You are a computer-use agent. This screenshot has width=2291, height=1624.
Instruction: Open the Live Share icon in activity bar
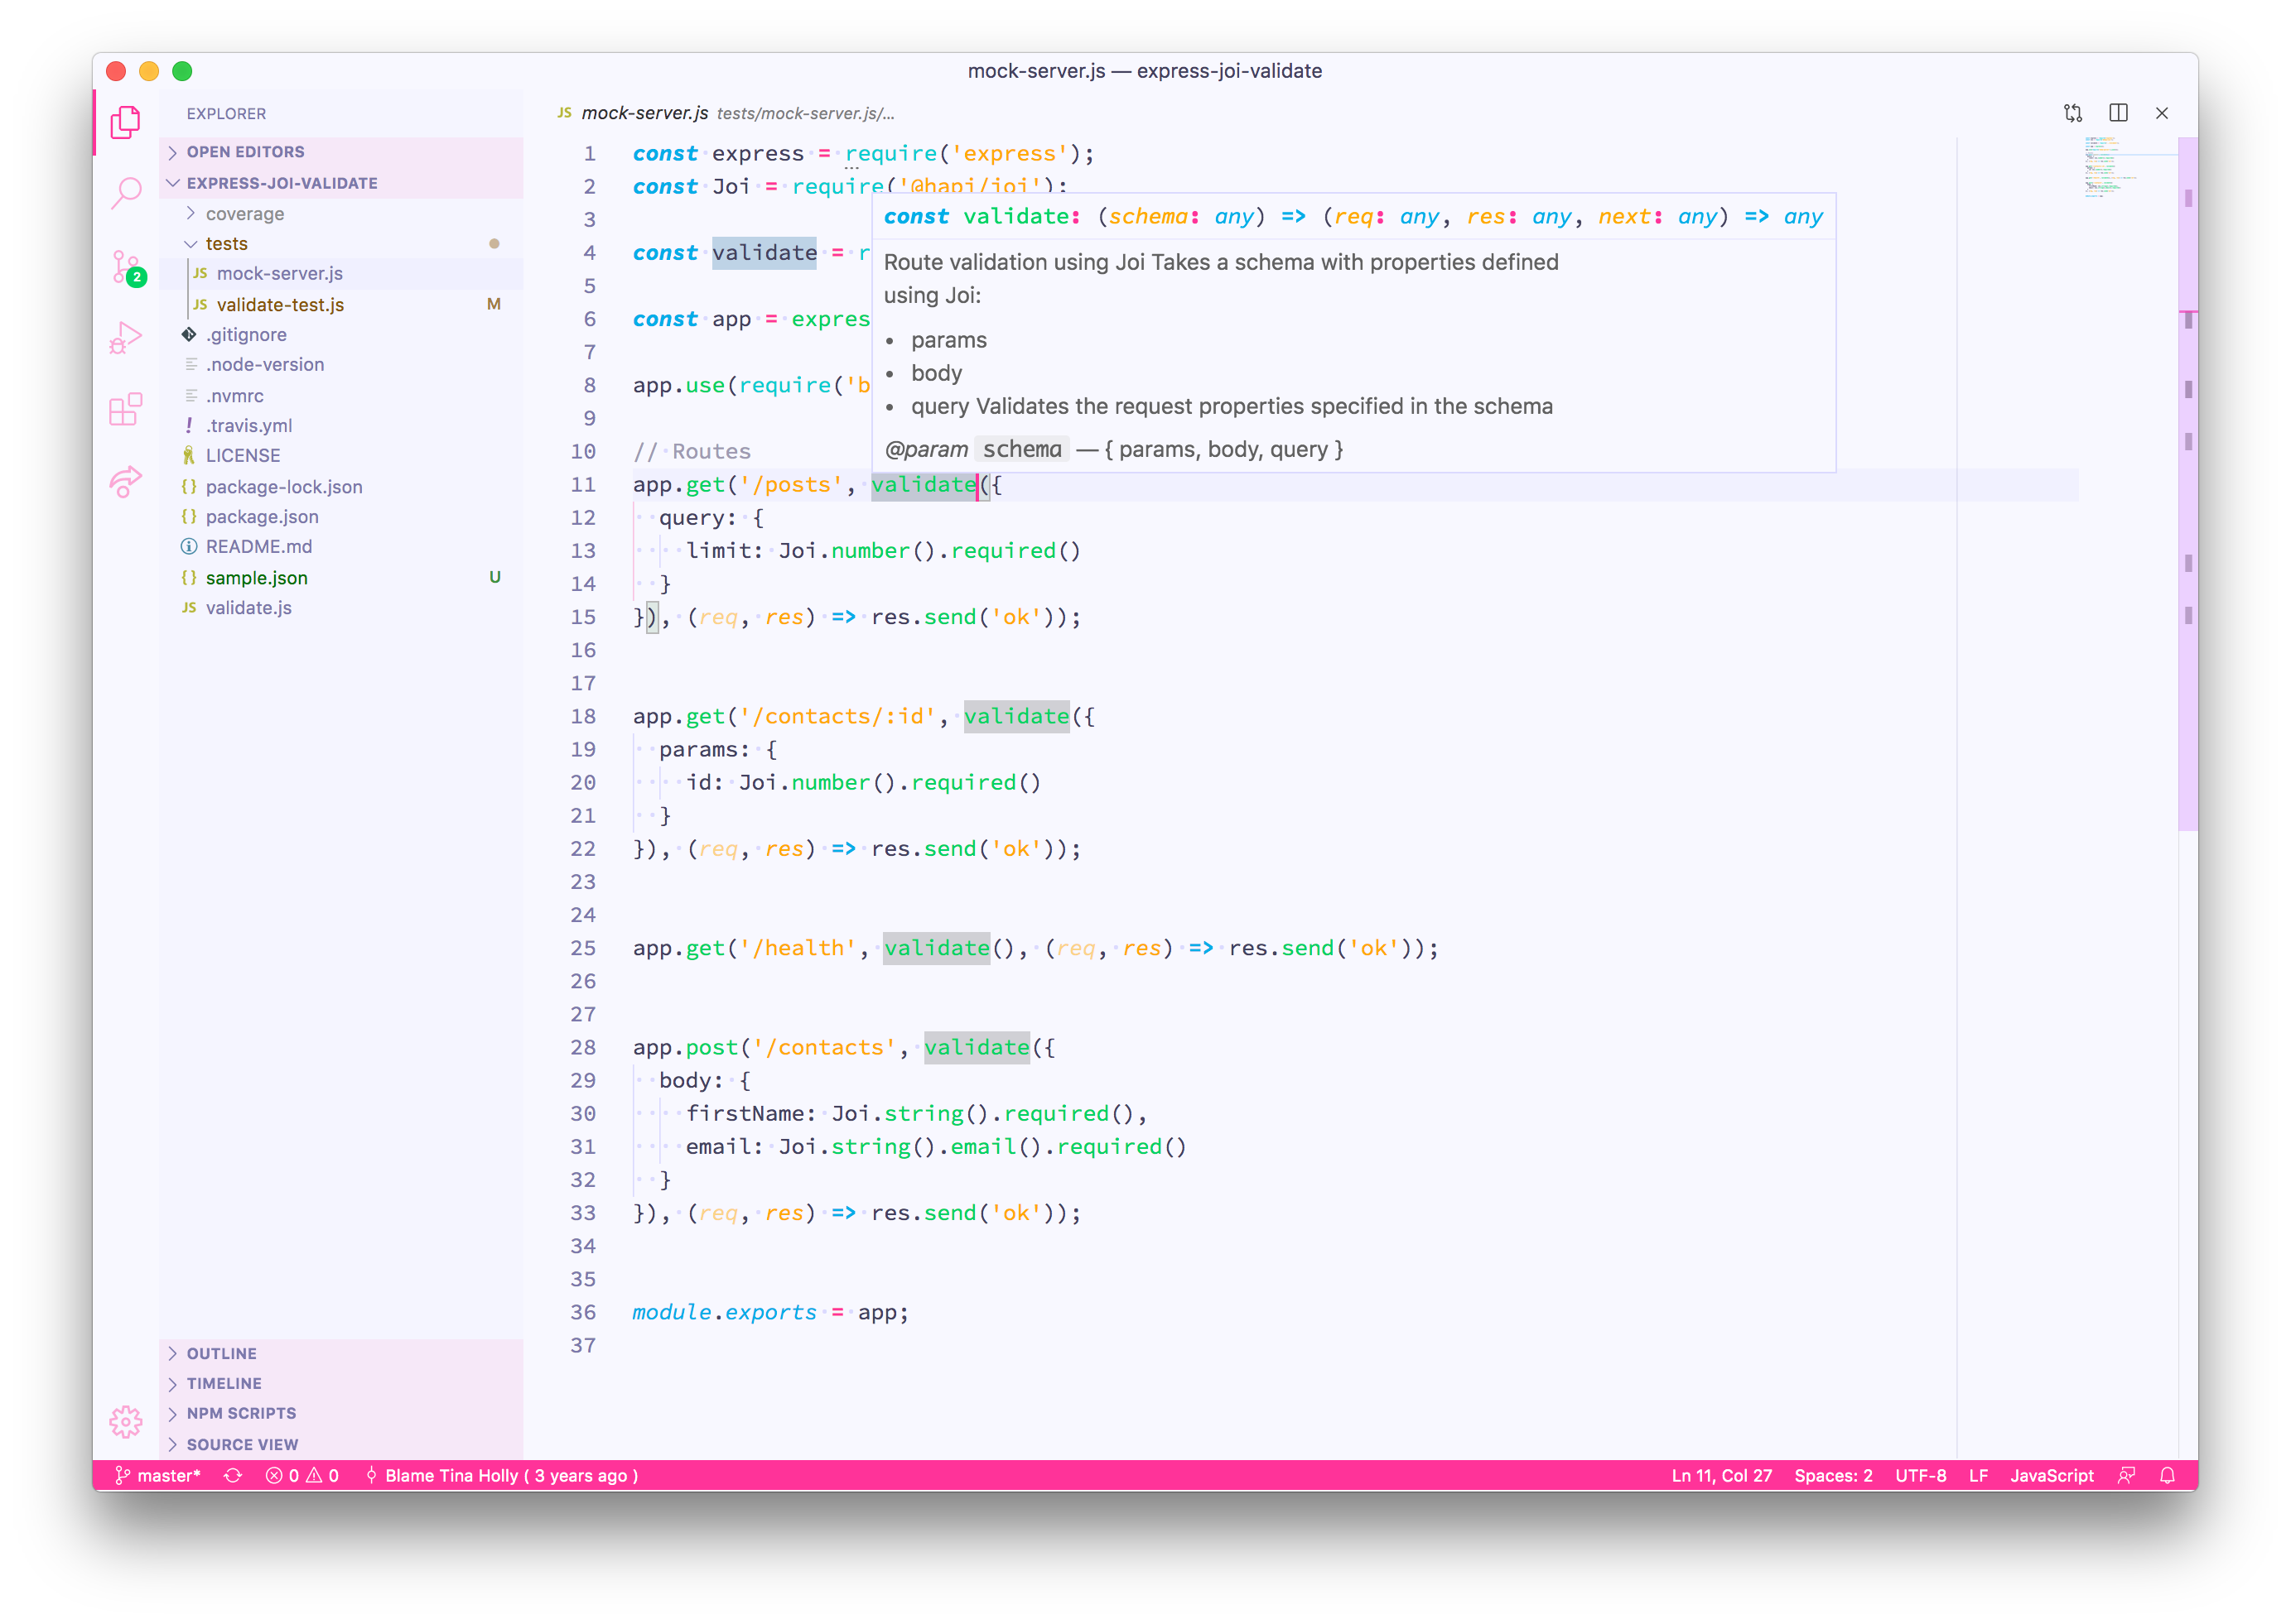click(126, 481)
